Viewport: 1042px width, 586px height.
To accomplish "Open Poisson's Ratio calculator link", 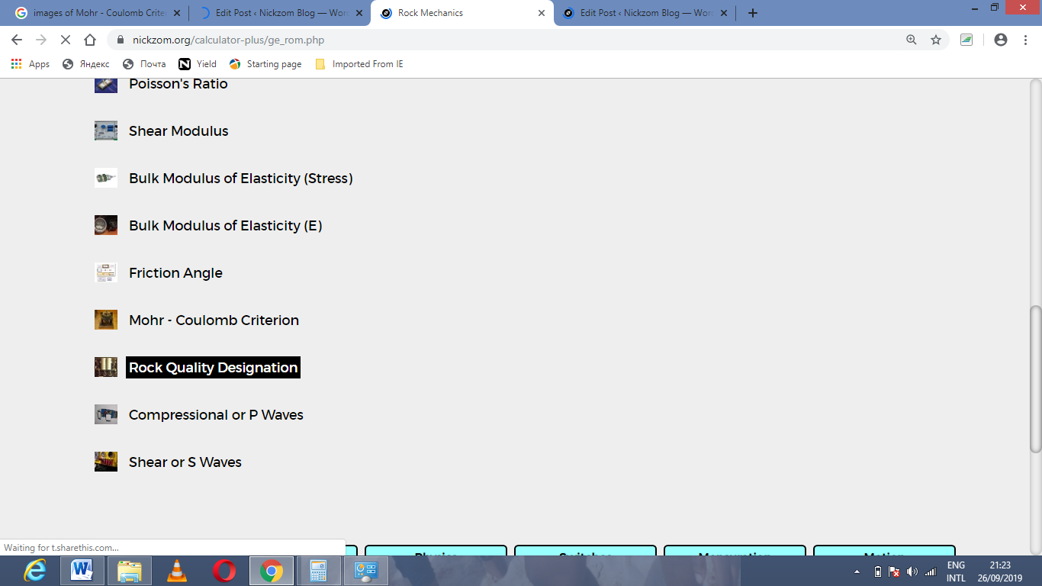I will 178,84.
